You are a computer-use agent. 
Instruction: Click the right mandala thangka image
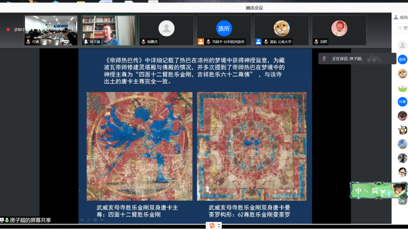[x=252, y=145]
